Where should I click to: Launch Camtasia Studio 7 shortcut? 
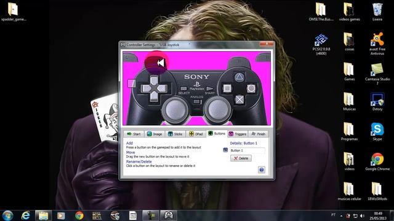(377, 74)
